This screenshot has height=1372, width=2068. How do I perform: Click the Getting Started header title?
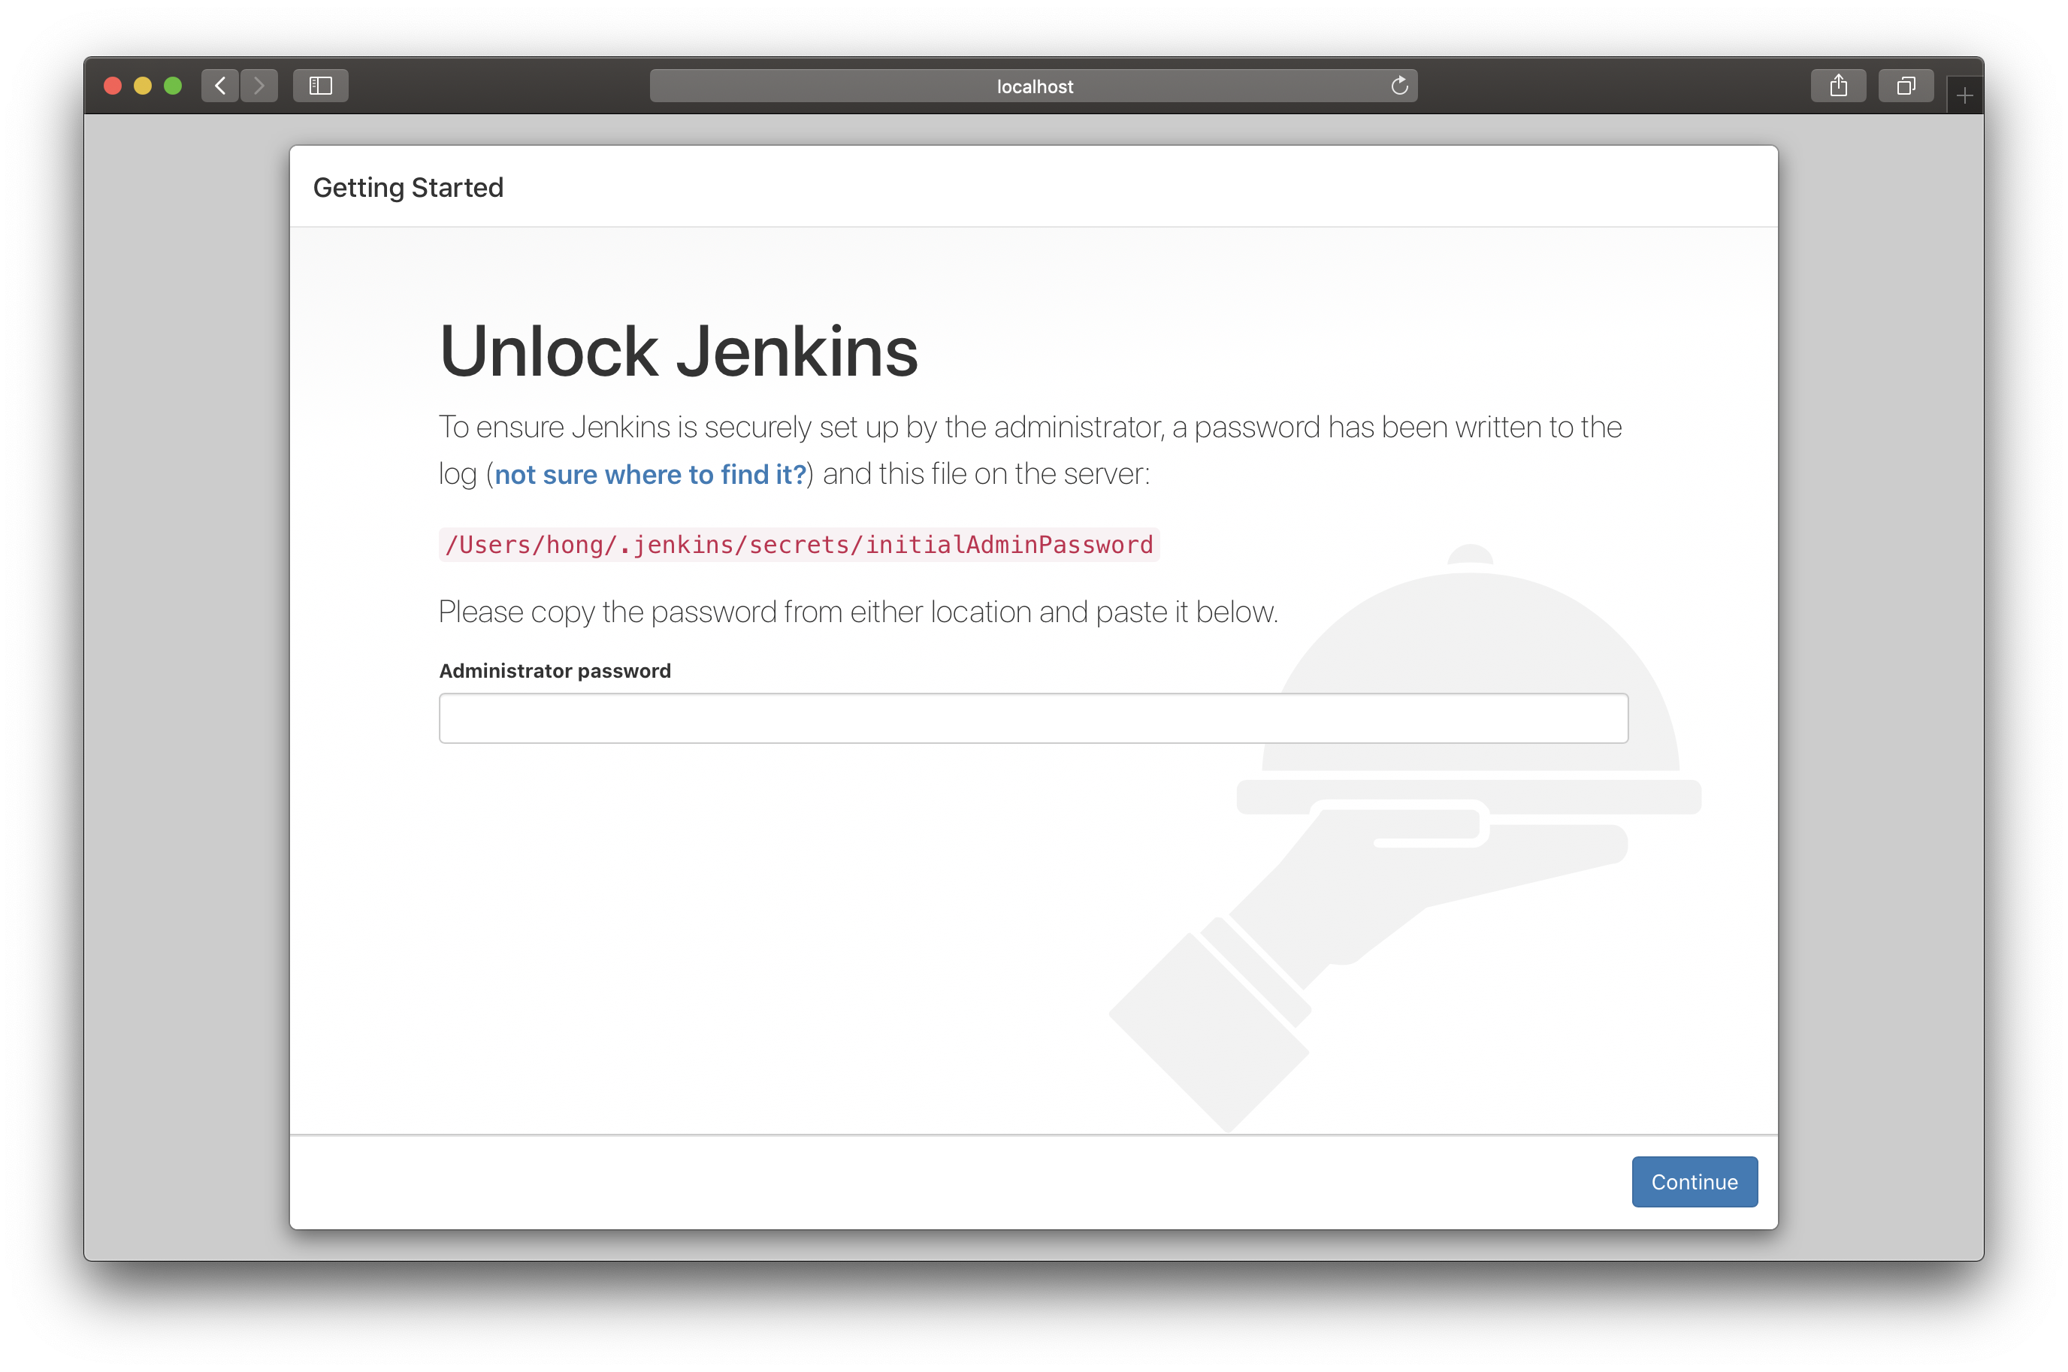408,187
